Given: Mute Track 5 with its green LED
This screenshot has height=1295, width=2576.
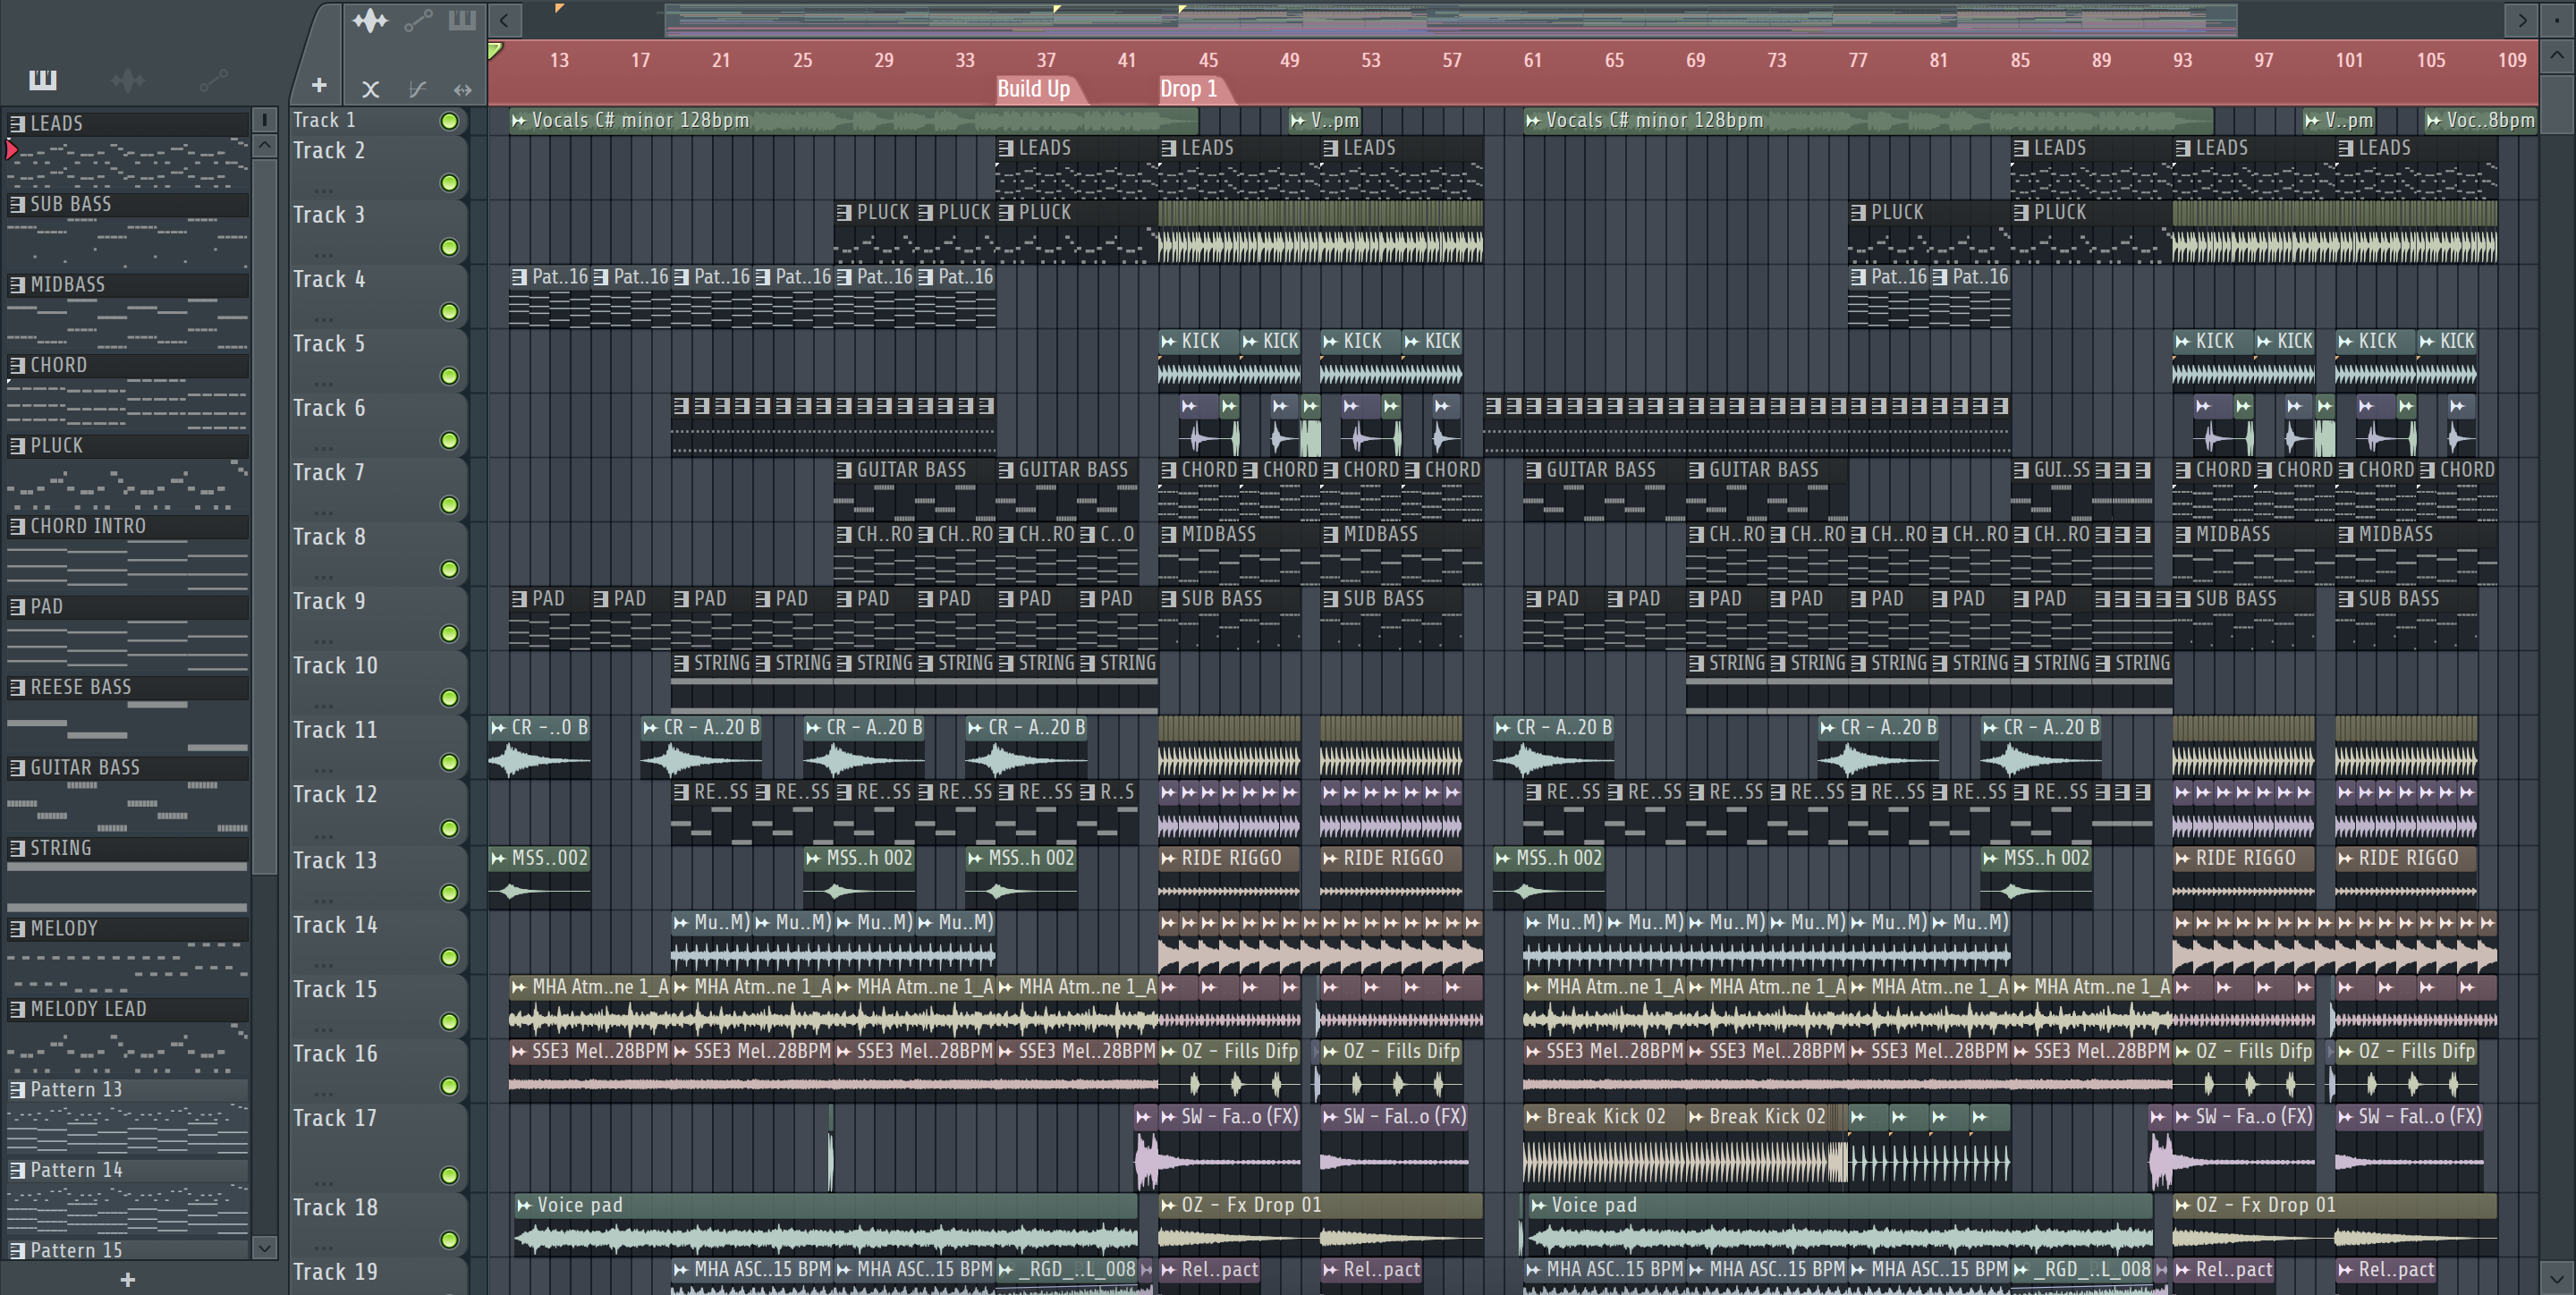Looking at the screenshot, I should pyautogui.click(x=450, y=376).
